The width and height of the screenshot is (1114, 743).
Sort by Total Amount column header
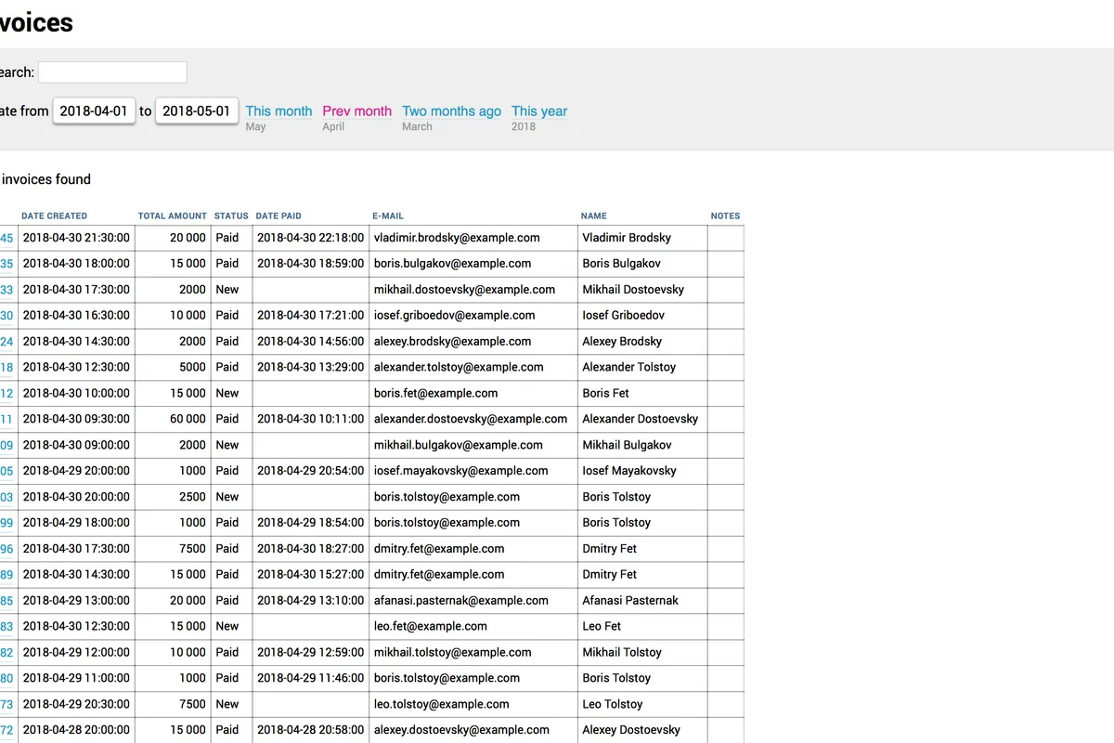172,215
